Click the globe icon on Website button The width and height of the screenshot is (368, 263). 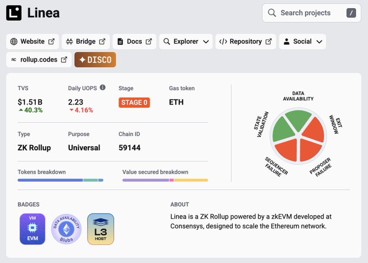14,42
